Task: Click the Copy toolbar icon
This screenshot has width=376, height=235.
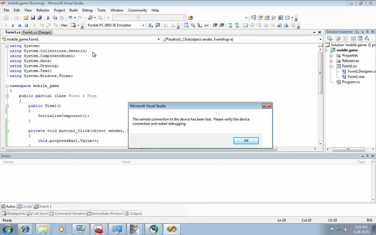Action: point(55,18)
